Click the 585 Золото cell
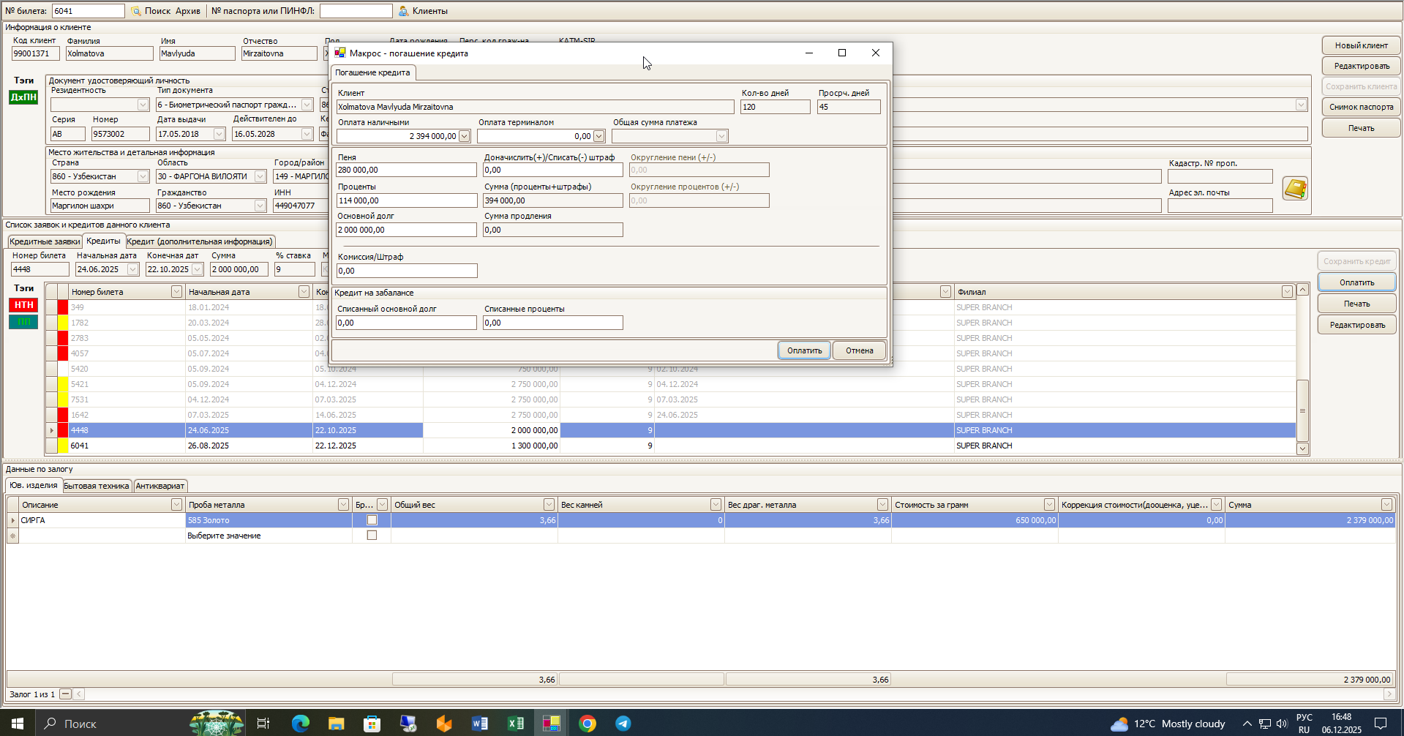Screen dimensions: 1404x736 coord(269,520)
